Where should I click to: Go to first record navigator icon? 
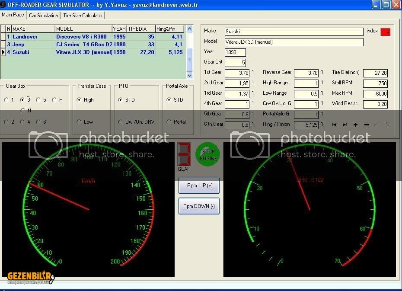click(x=334, y=125)
